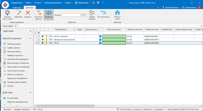The height and width of the screenshot is (111, 203).
Task: Open Профиль мощности in the sidebar
Action: [15, 56]
